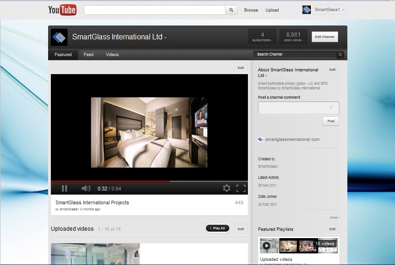This screenshot has width=395, height=265.
Task: Open the smartglassinternational.com link
Action: click(292, 139)
